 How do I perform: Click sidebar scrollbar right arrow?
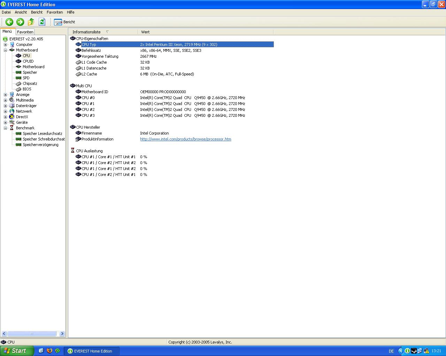pyautogui.click(x=62, y=334)
